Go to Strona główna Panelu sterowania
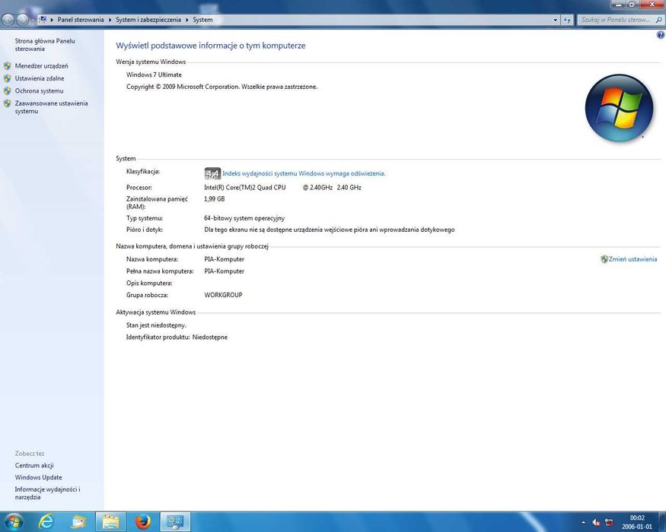 [45, 45]
